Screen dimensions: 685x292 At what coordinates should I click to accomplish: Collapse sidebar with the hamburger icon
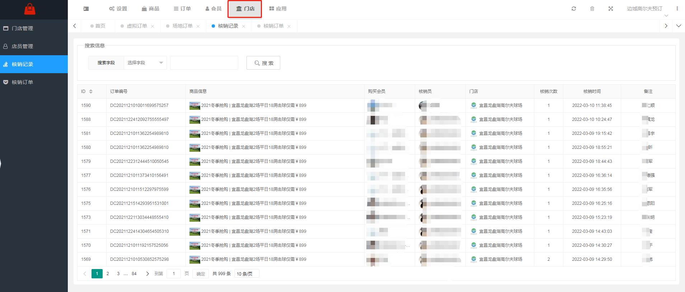[86, 9]
